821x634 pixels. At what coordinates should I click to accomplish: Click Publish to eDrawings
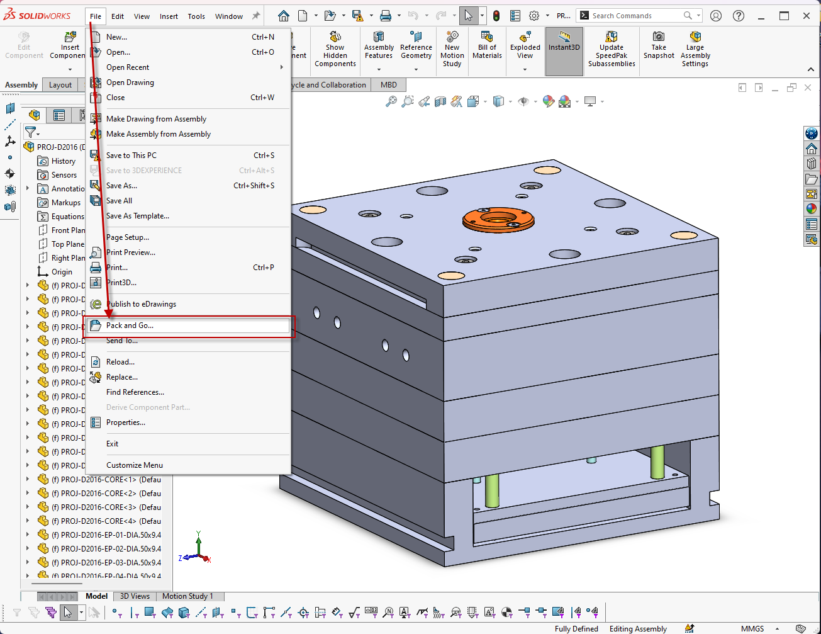point(141,304)
